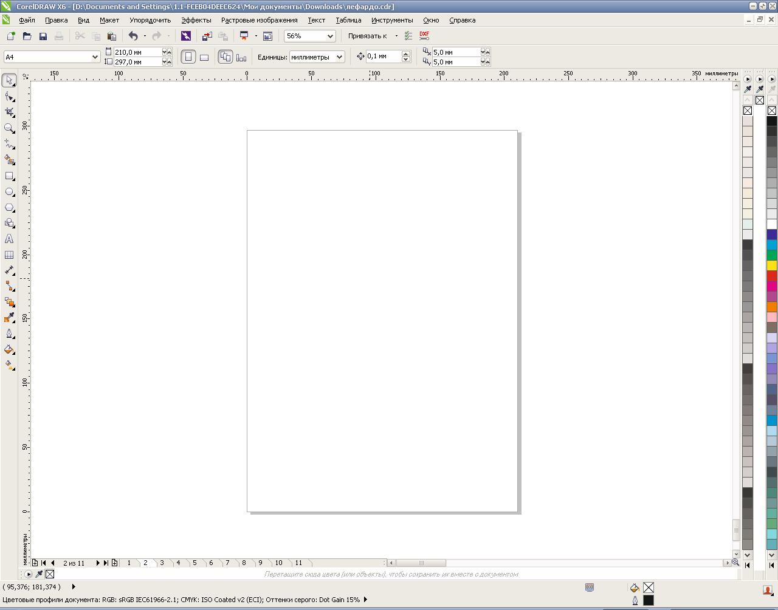Click the page width 210,0 мм field

point(137,52)
